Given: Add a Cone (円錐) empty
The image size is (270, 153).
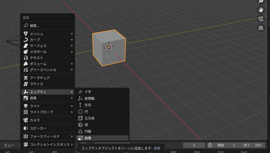Looking at the screenshot, I should coord(102,131).
